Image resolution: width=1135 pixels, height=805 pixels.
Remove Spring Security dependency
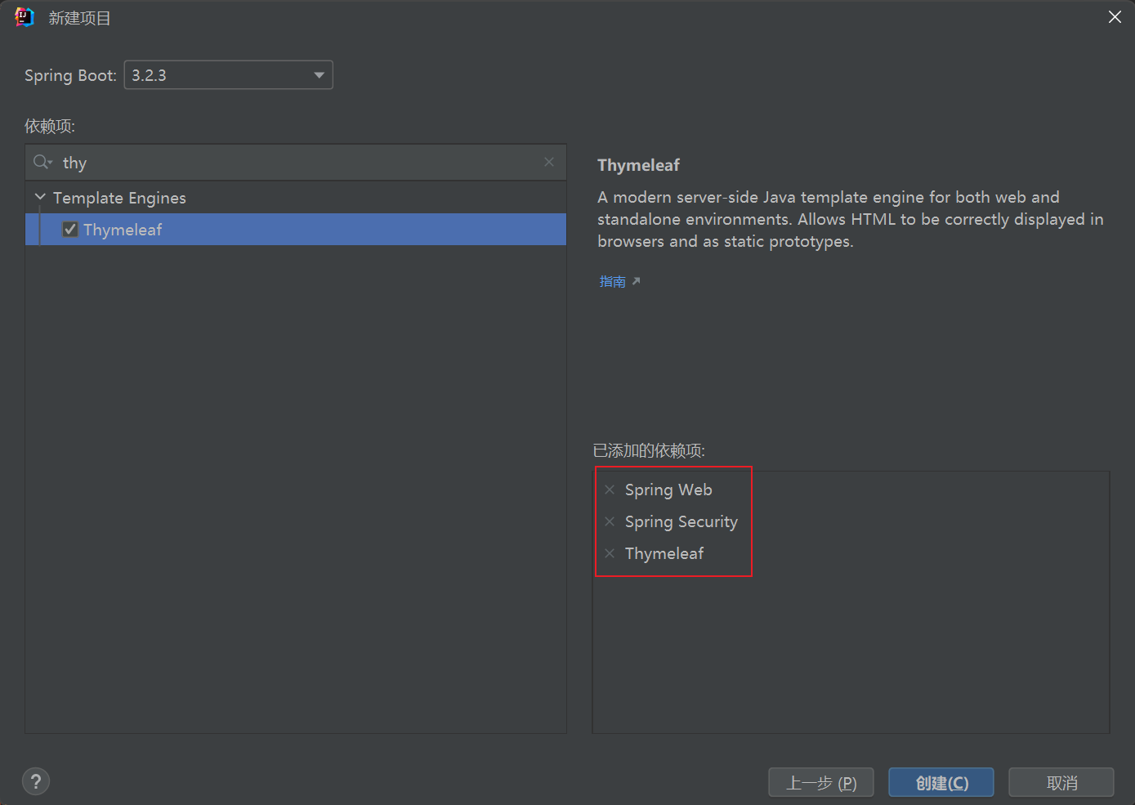click(x=610, y=521)
